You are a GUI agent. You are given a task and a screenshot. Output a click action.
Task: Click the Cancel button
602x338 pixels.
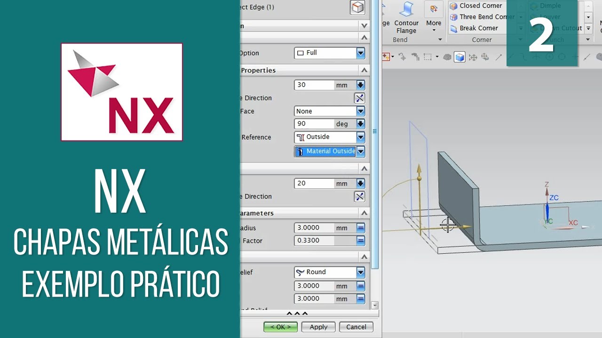click(356, 327)
